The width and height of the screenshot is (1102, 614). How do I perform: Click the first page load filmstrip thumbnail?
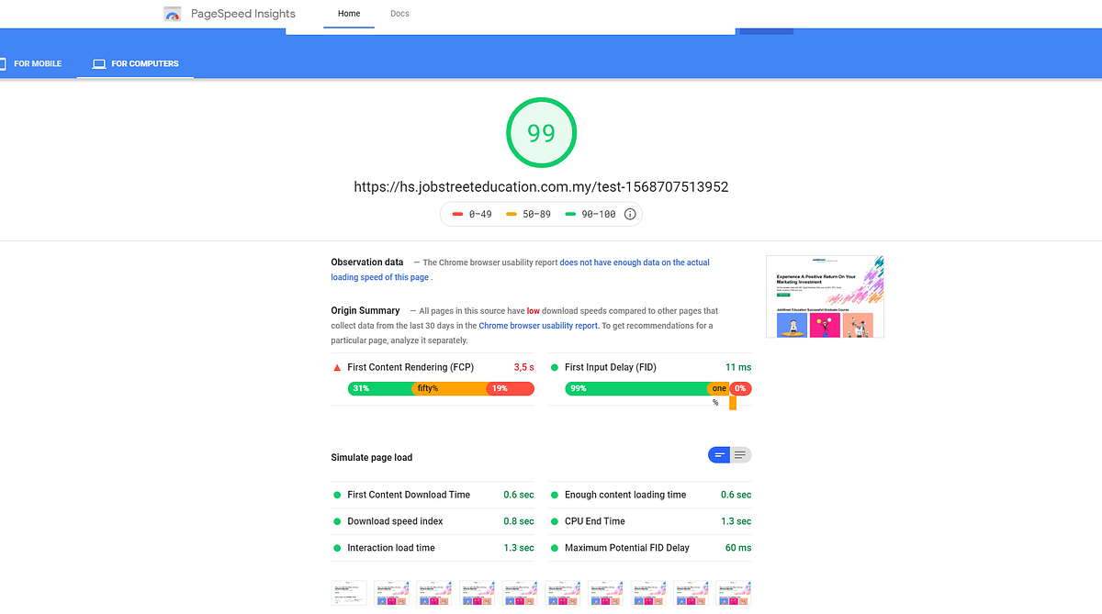[x=349, y=592]
